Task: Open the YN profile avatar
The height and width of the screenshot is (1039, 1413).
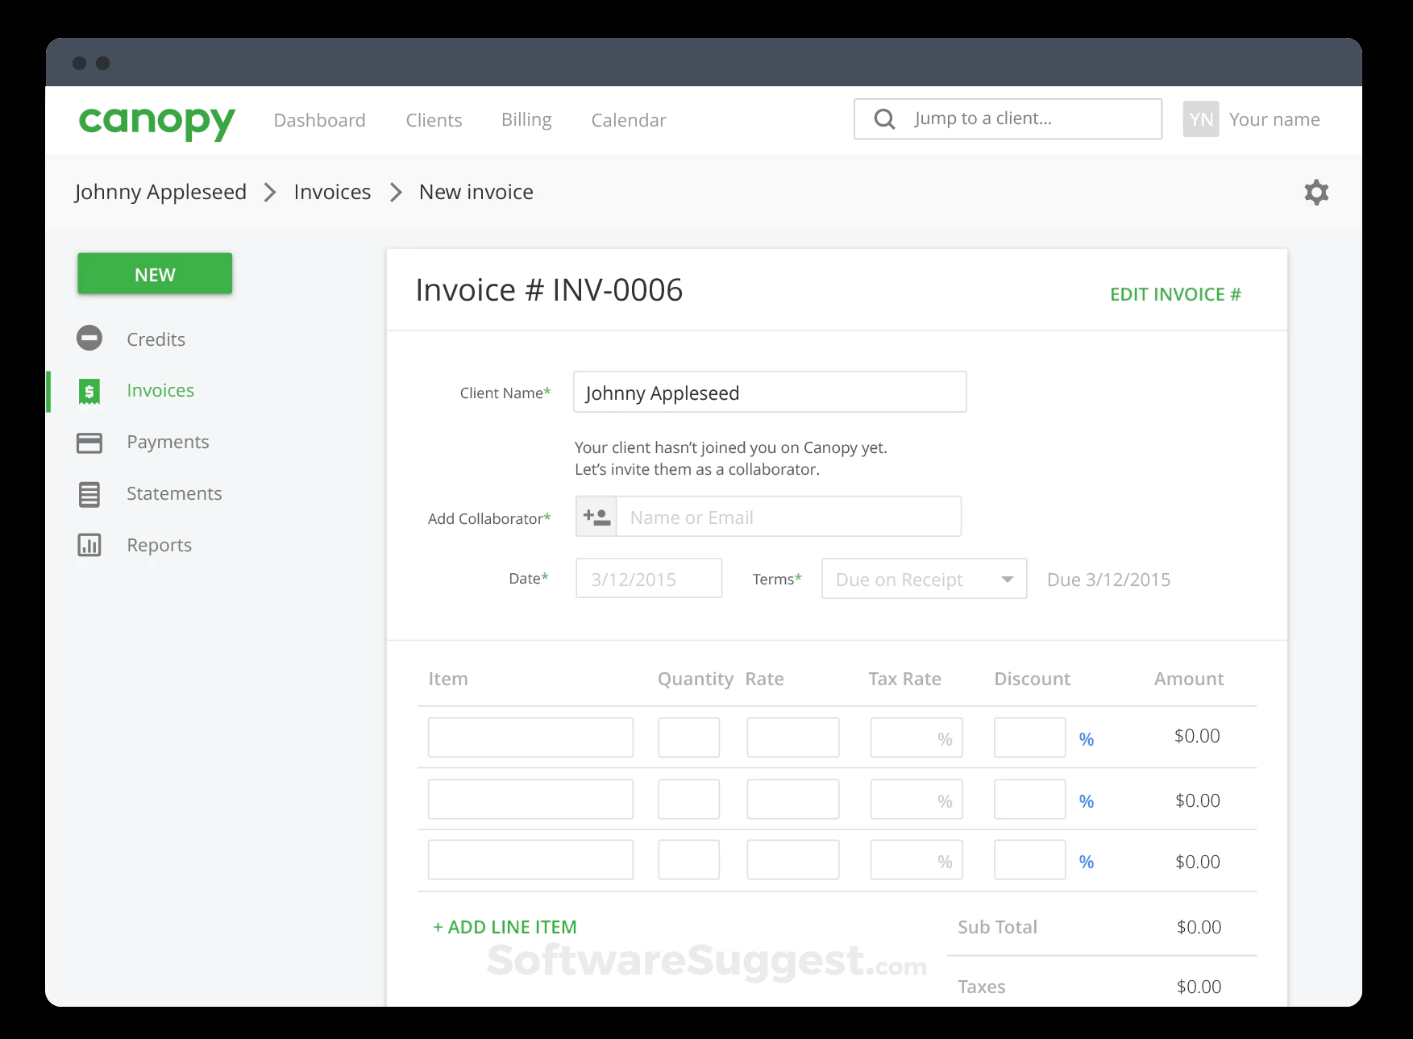Action: (x=1201, y=118)
